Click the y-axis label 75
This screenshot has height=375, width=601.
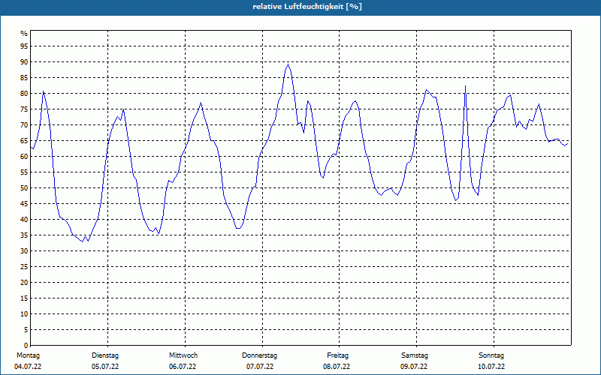tap(24, 109)
